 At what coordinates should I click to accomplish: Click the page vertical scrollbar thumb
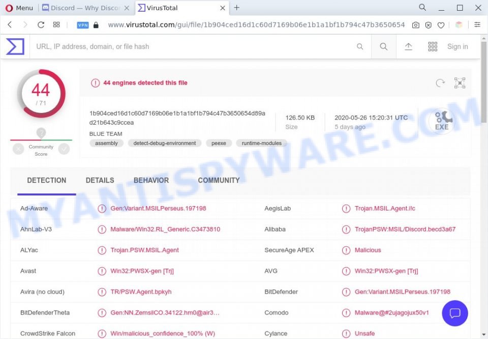tap(483, 81)
